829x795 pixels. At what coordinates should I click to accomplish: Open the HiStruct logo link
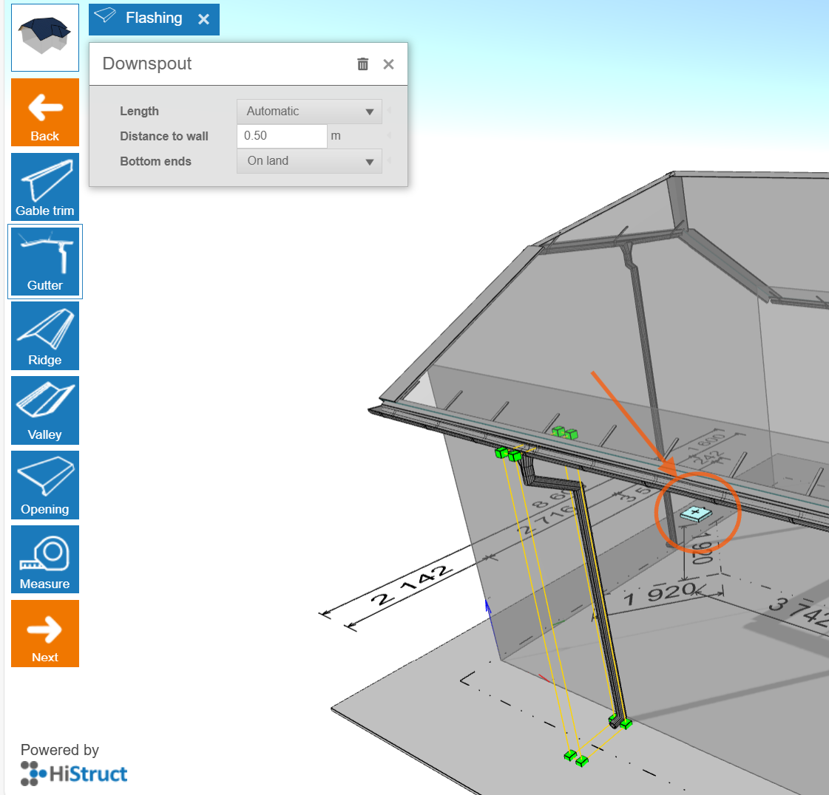point(74,773)
